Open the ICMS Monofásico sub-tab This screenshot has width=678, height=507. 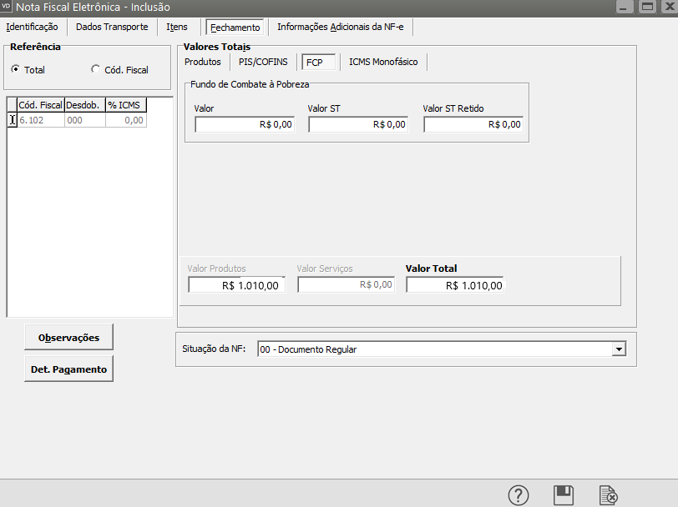(x=383, y=62)
